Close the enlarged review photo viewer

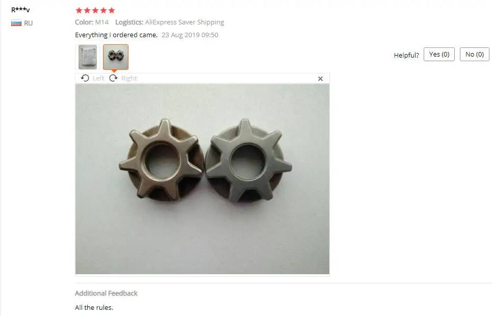[320, 79]
